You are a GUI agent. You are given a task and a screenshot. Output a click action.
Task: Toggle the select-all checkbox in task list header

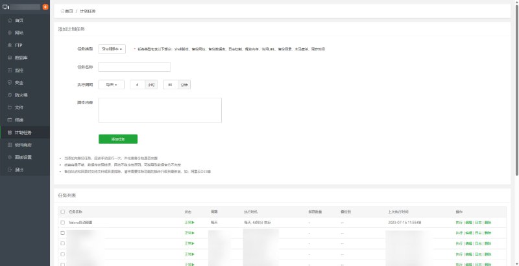coord(62,211)
